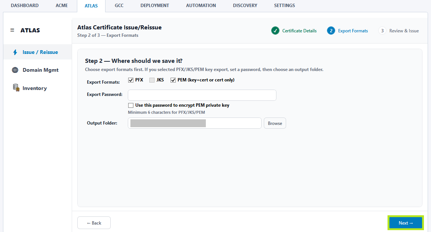Uncheck the PFX export format
This screenshot has width=431, height=232.
click(131, 80)
